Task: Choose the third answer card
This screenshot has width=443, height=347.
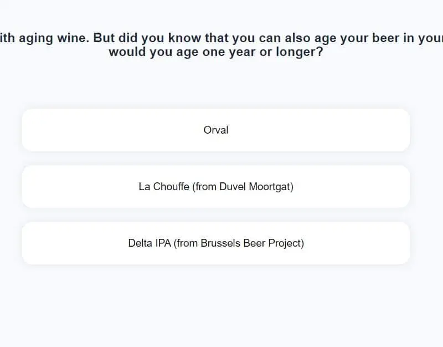Action: click(216, 243)
